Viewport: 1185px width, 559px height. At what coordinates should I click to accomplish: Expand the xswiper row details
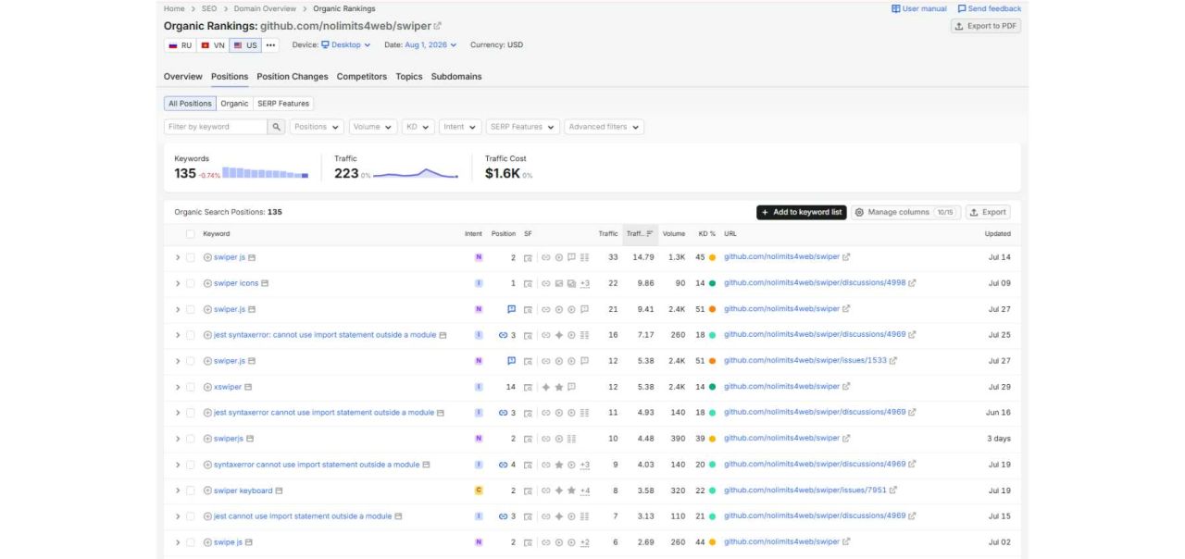pyautogui.click(x=178, y=387)
